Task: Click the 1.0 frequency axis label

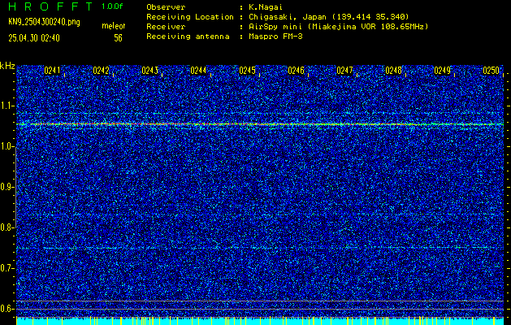Action: [6, 147]
